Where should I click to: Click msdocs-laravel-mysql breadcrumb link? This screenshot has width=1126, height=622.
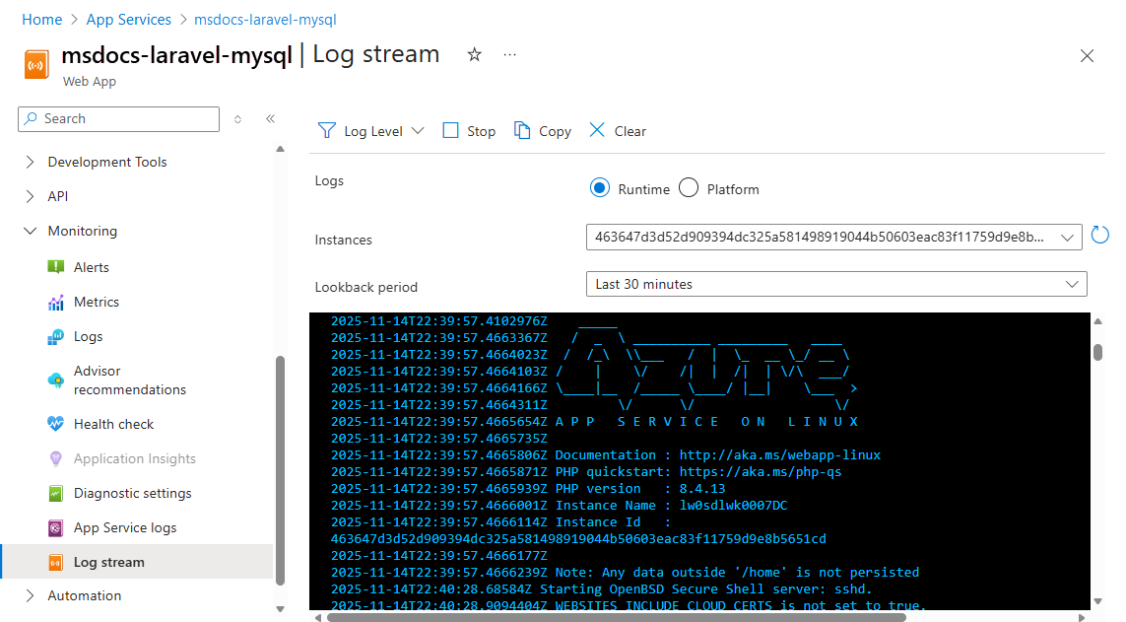pos(265,20)
